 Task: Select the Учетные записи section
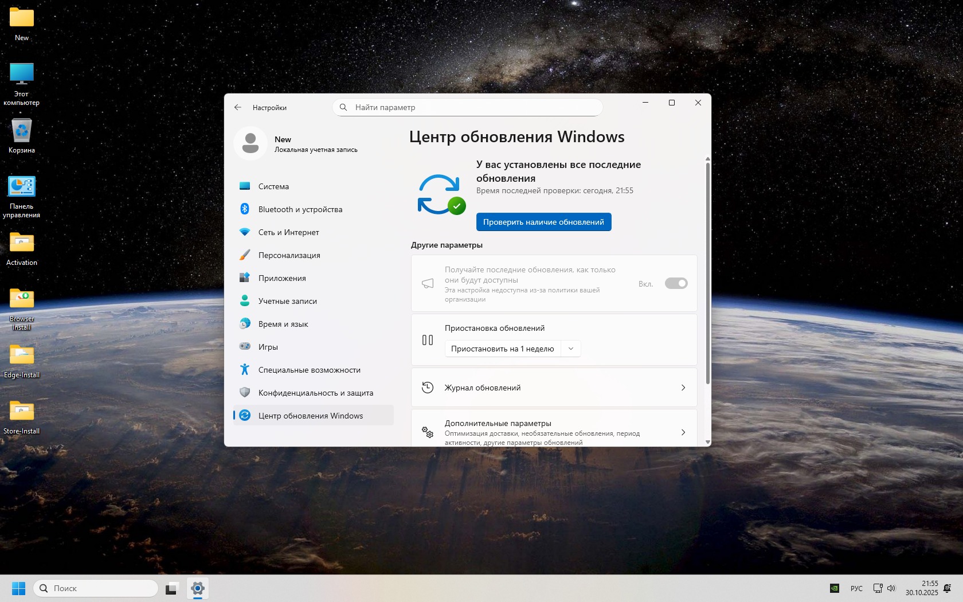click(287, 301)
